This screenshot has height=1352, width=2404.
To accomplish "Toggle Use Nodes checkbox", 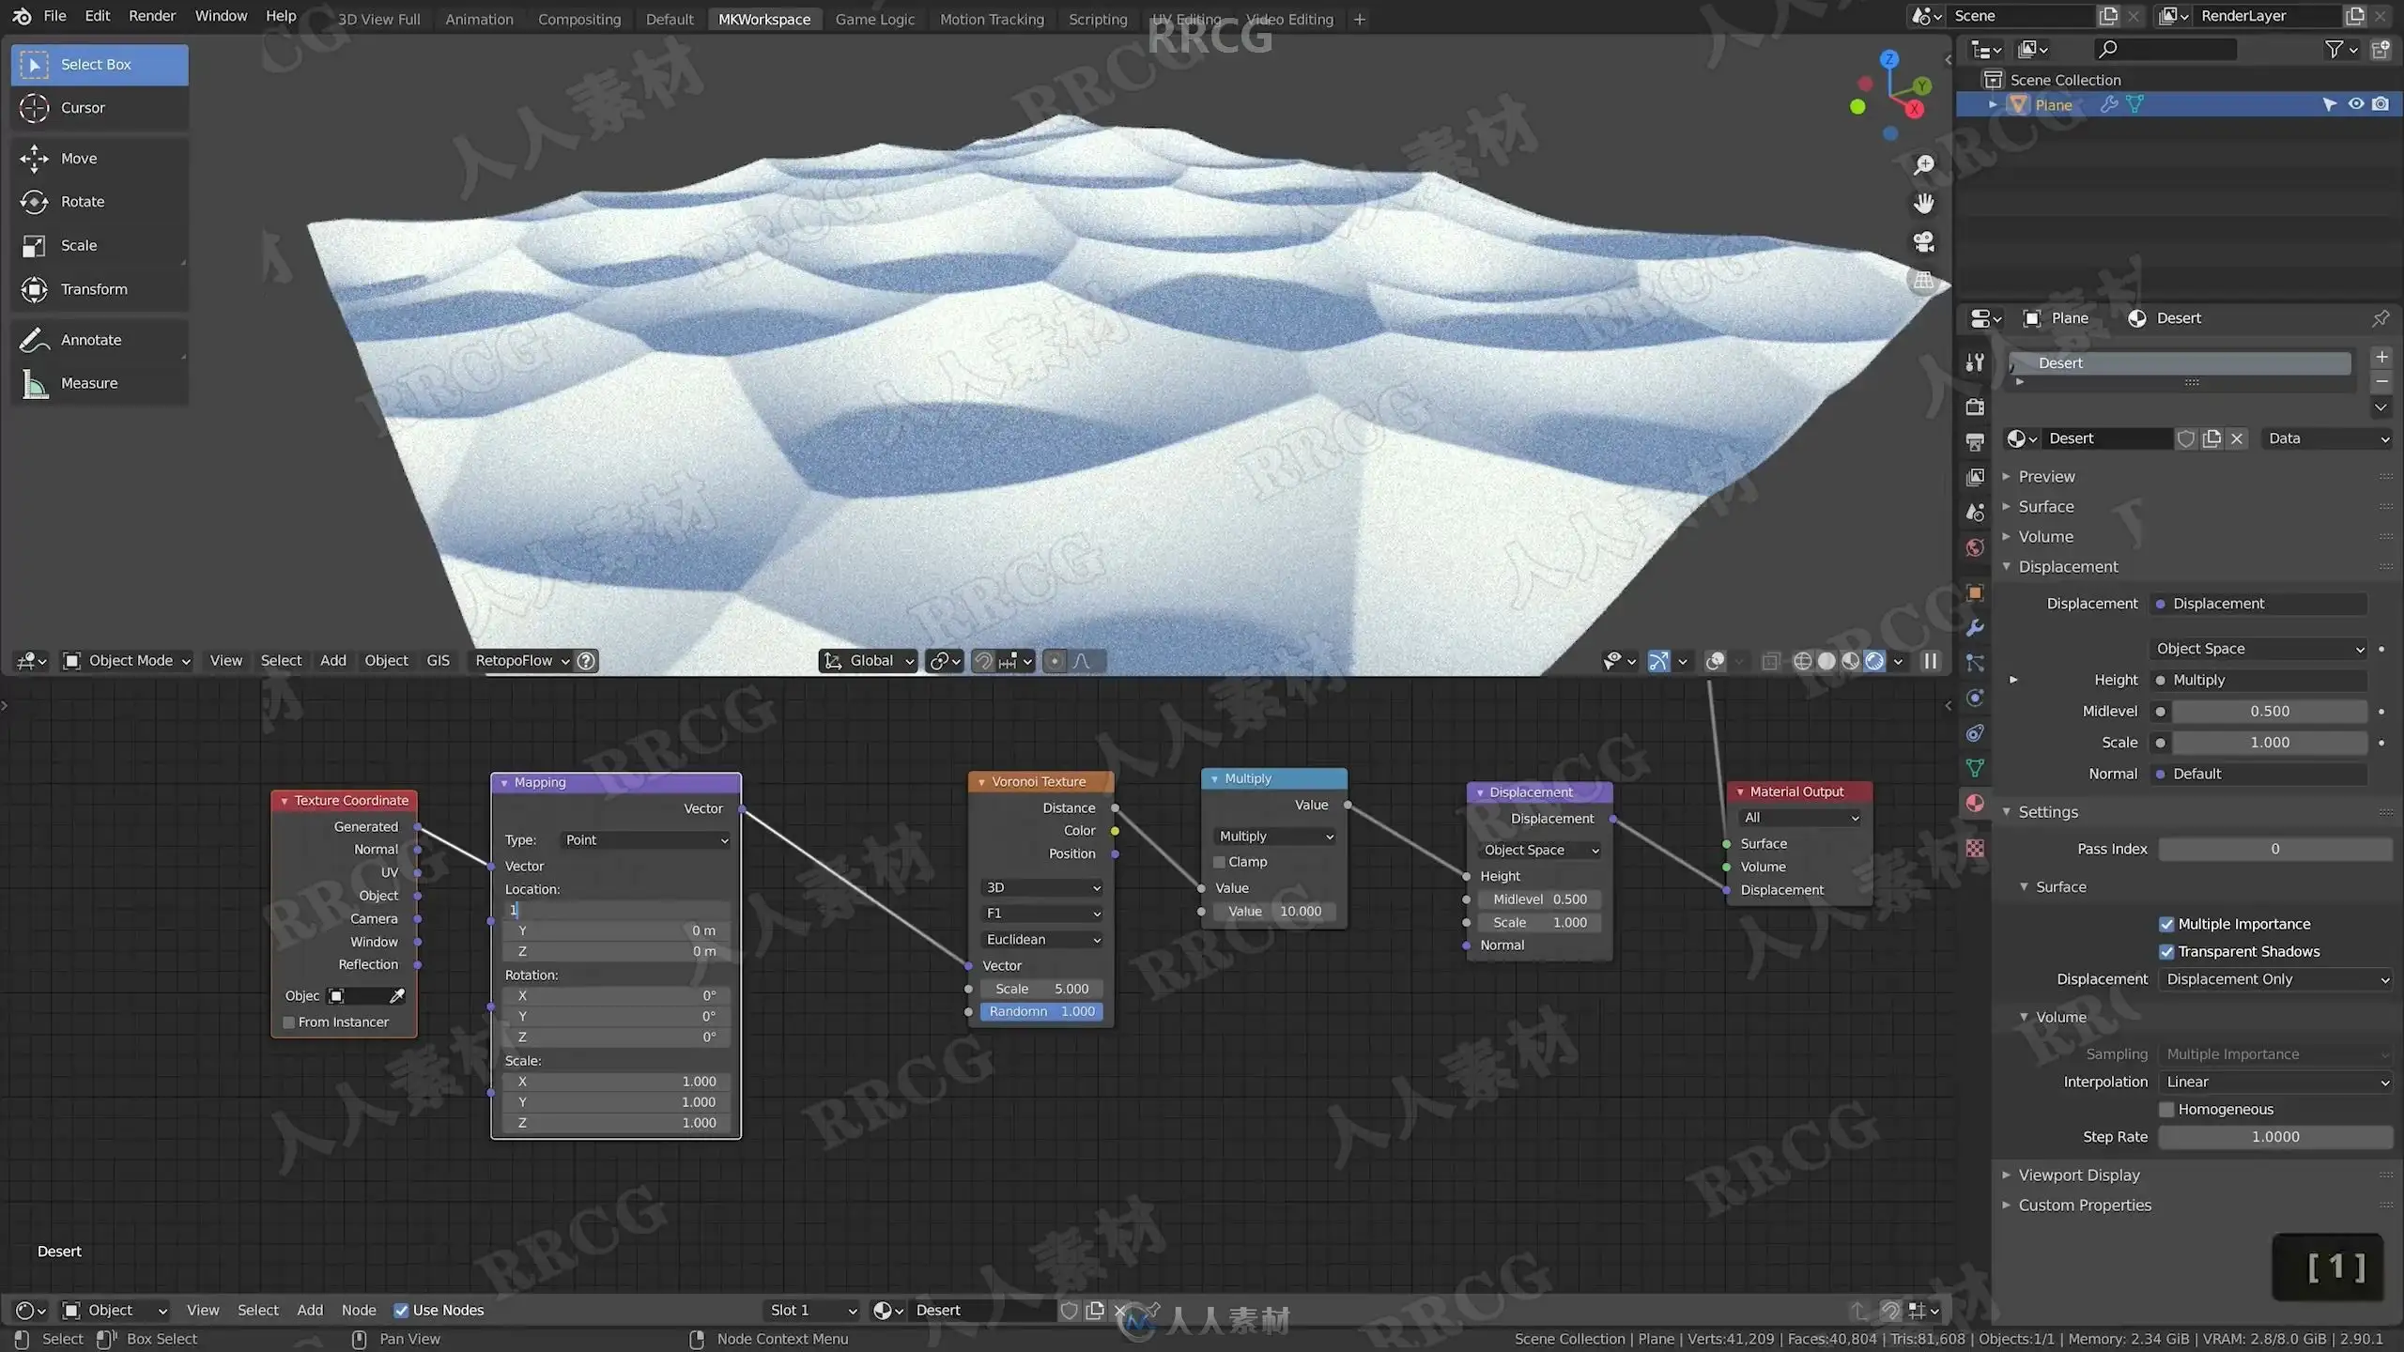I will pos(401,1310).
